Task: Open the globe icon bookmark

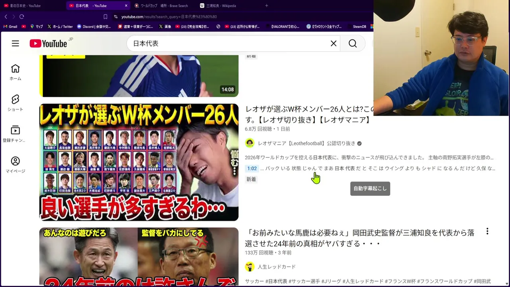Action: 218,27
